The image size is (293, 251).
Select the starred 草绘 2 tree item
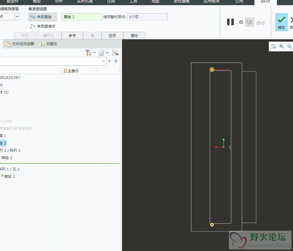click(8, 176)
